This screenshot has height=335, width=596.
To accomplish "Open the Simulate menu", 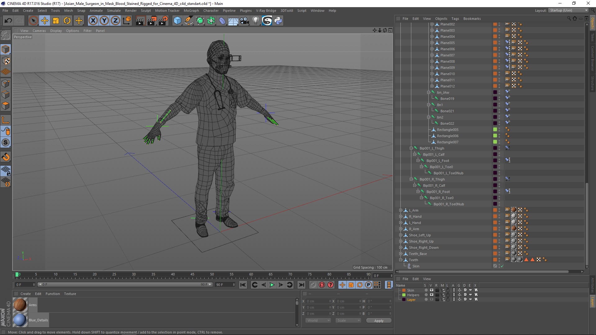I will tap(114, 11).
